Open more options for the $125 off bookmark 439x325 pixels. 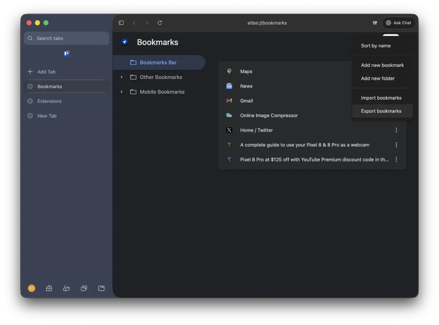[396, 159]
